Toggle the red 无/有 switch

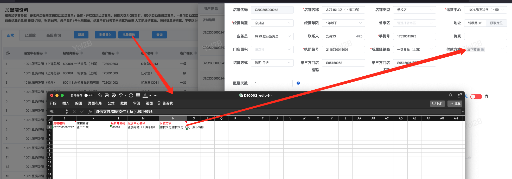(x=476, y=96)
